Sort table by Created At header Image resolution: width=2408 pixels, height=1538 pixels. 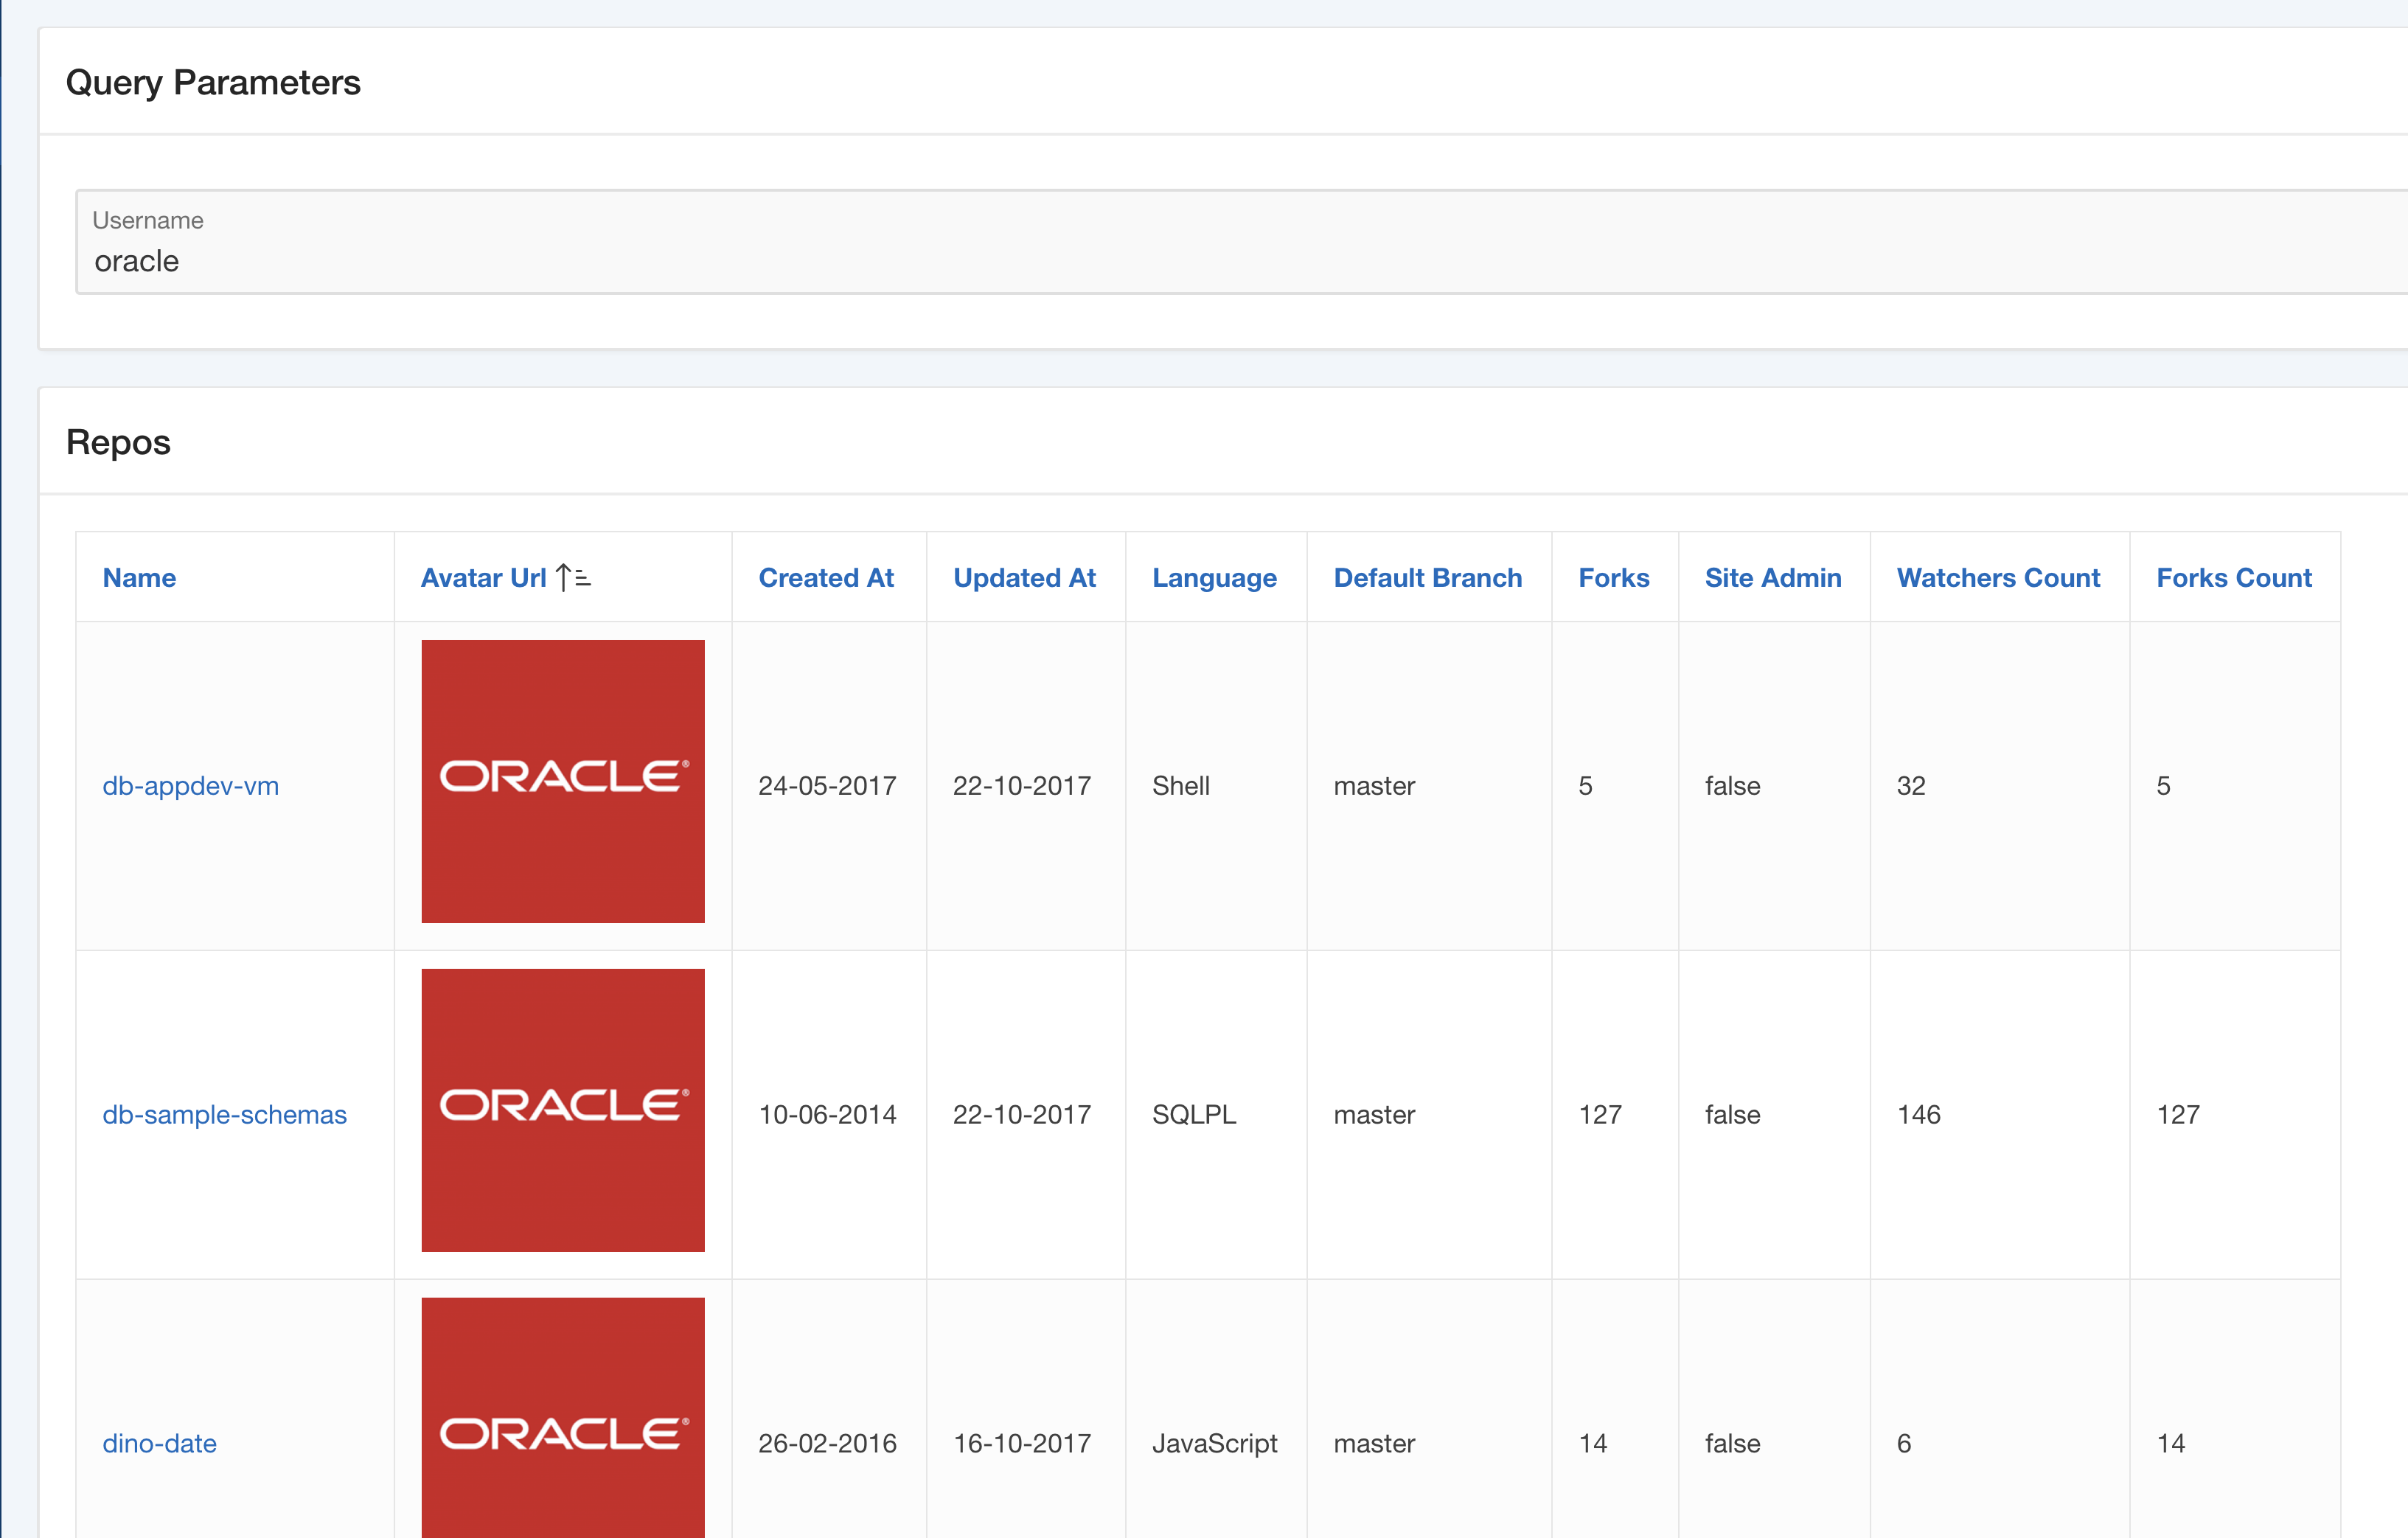[826, 578]
